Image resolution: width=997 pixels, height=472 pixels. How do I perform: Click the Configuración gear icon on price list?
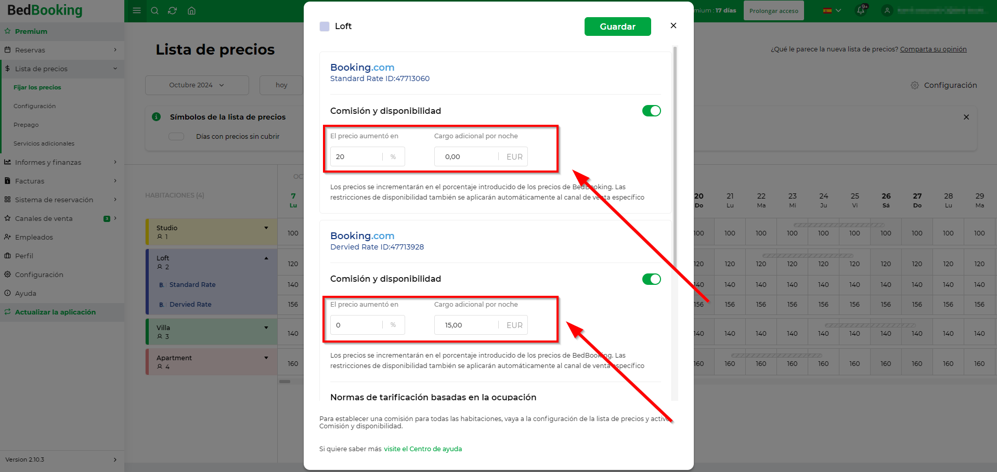point(915,85)
